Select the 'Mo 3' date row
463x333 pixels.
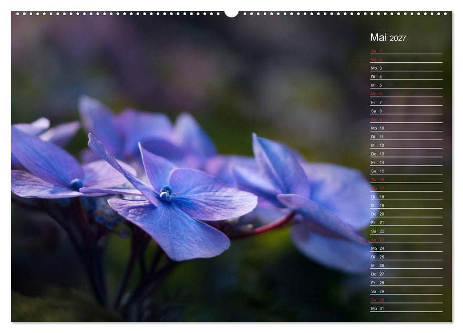(x=406, y=68)
